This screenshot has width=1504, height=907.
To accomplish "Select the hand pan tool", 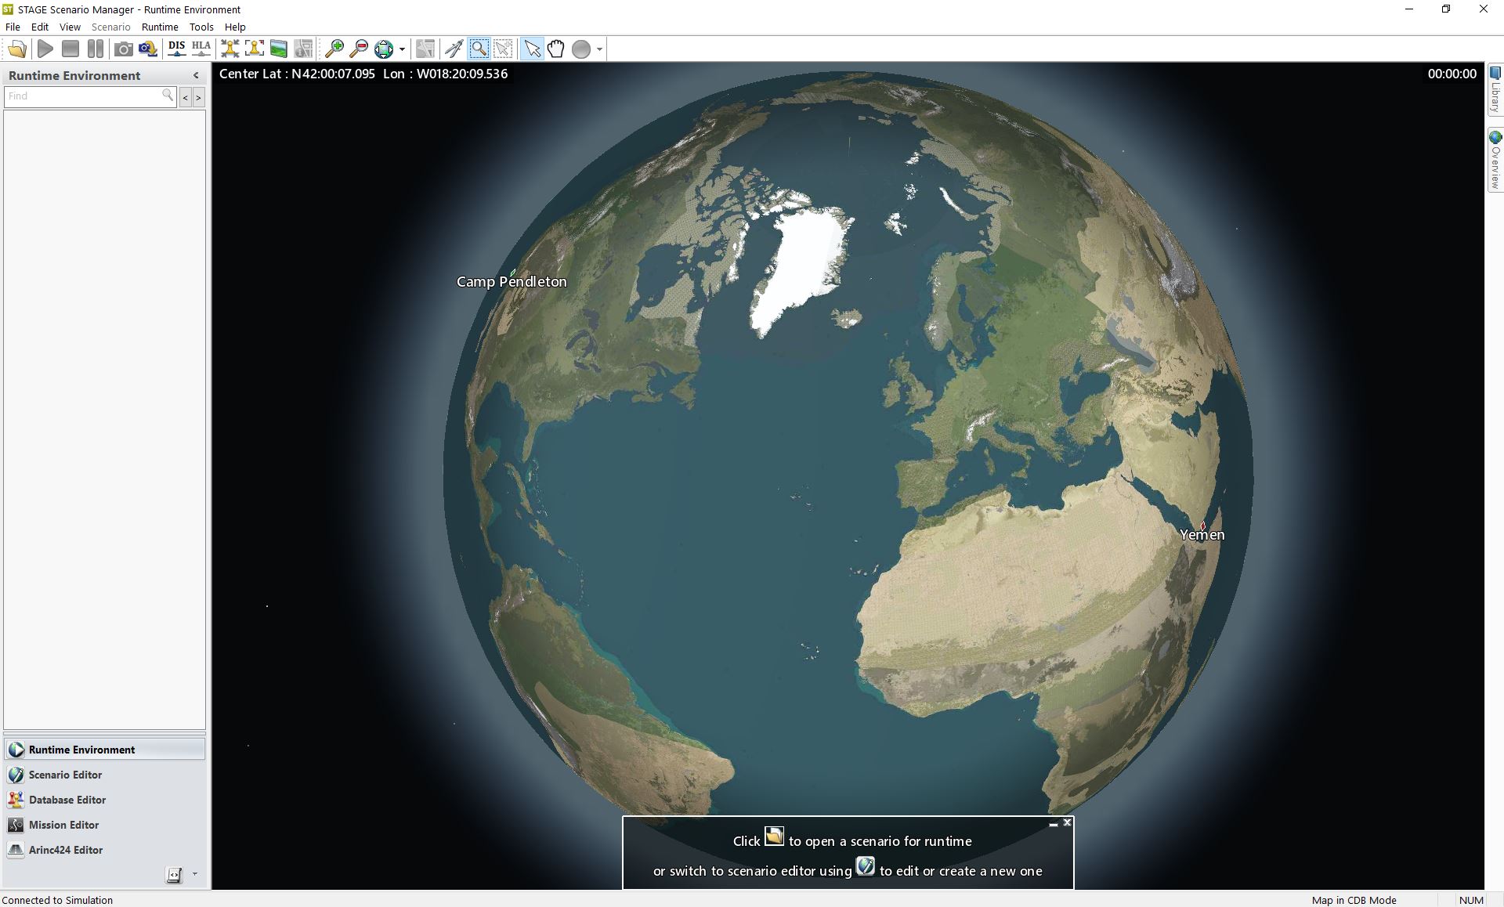I will click(x=556, y=49).
